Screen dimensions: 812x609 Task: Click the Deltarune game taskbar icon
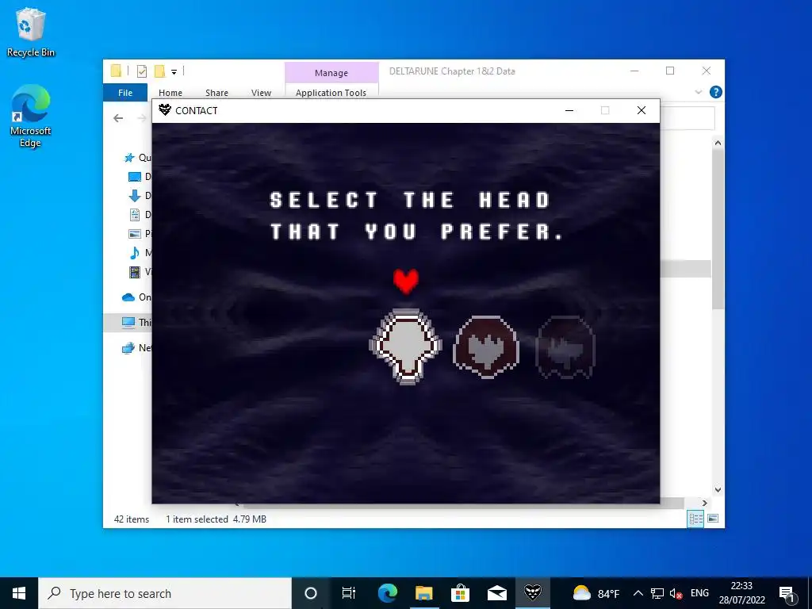[532, 593]
